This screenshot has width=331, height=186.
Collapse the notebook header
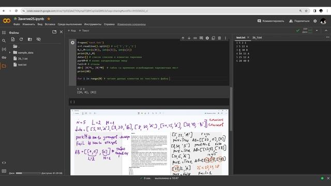326,30
